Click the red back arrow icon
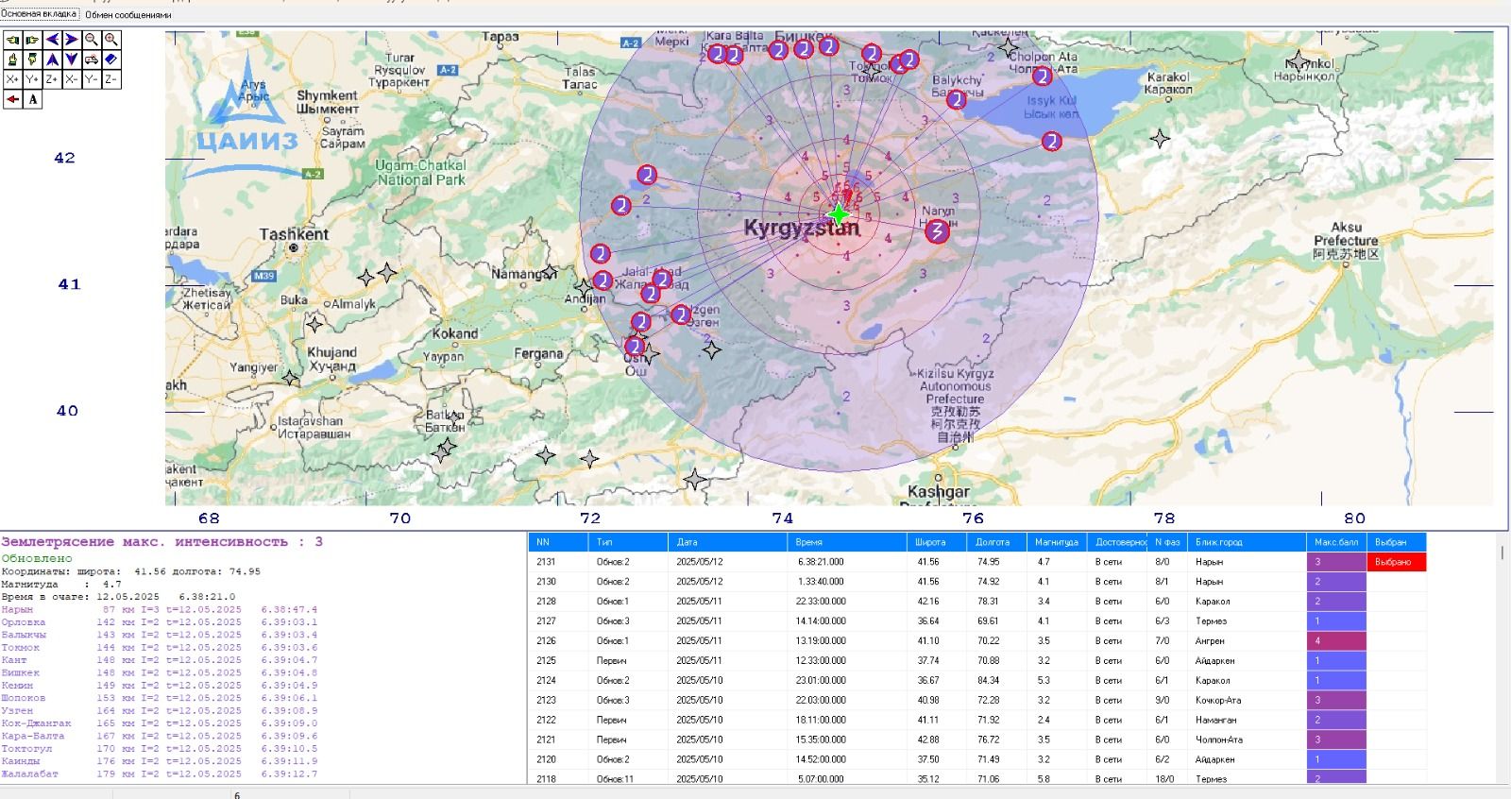The image size is (1511, 799). (x=12, y=99)
